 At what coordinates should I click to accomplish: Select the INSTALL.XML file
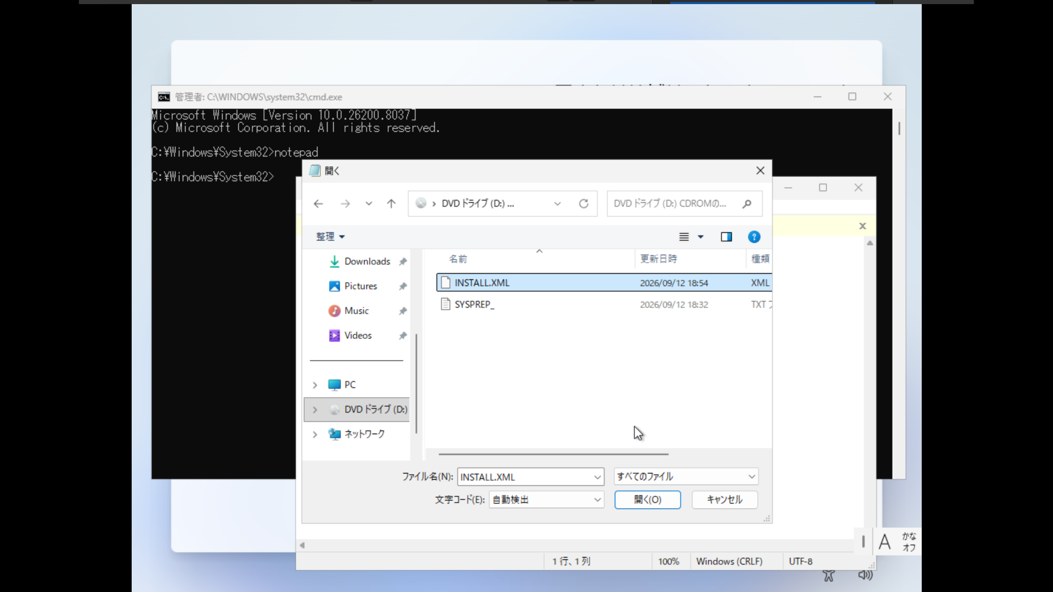click(604, 283)
